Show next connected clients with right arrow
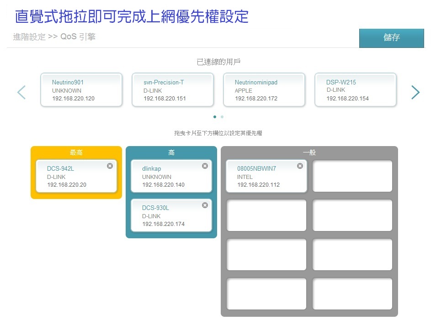Viewport: 436px width, 325px height. point(415,92)
